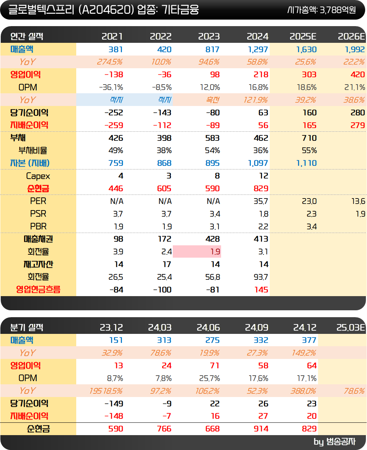Click the annual 영업이익 value -138
Image resolution: width=367 pixels, height=450 pixels.
click(x=114, y=74)
